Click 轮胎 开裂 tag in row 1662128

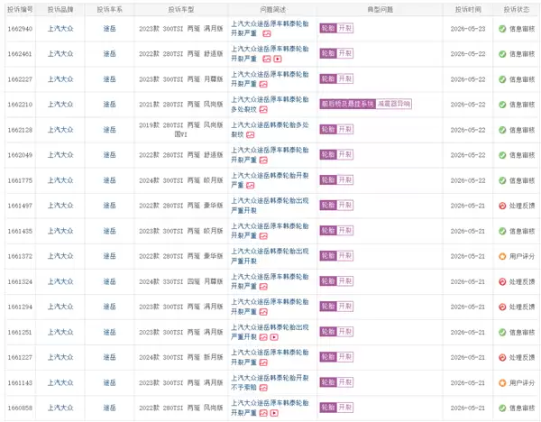click(x=336, y=129)
